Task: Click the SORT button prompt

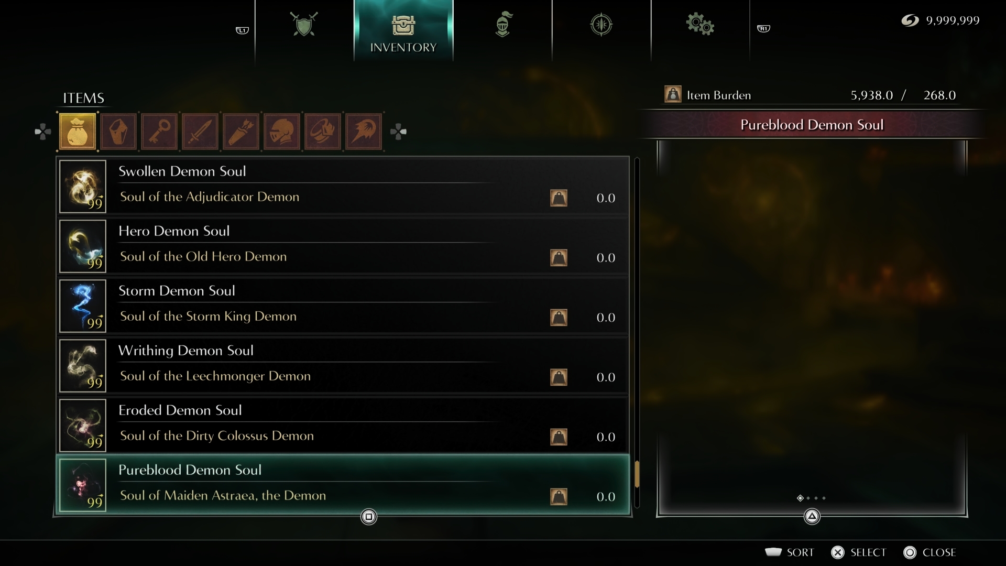Action: (789, 552)
